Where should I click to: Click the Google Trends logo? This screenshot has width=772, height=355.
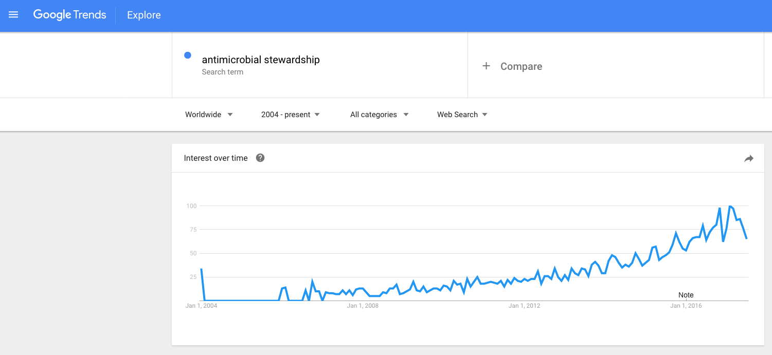tap(69, 15)
